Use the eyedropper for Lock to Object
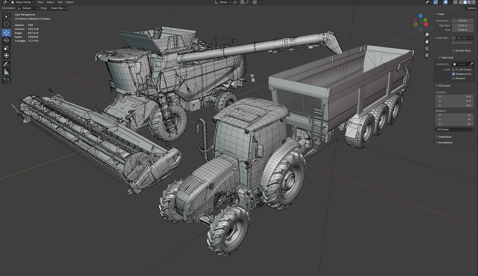This screenshot has width=478, height=276. [471, 64]
